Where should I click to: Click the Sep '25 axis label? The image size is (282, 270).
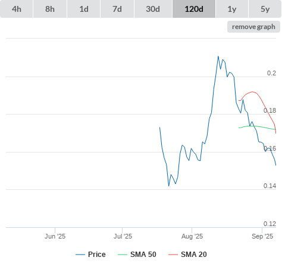pos(262,236)
